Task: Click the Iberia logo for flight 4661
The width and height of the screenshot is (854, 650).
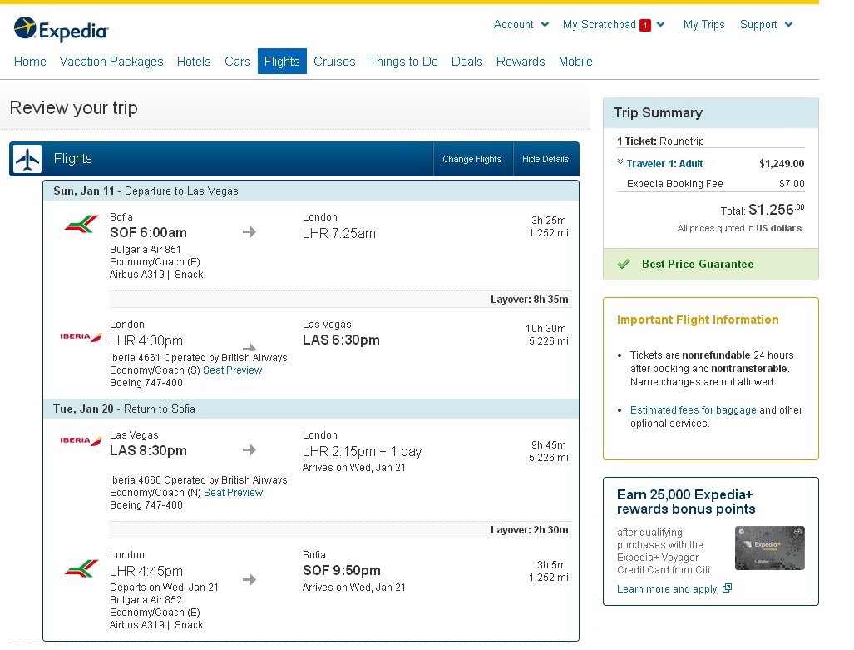Action: pos(81,337)
